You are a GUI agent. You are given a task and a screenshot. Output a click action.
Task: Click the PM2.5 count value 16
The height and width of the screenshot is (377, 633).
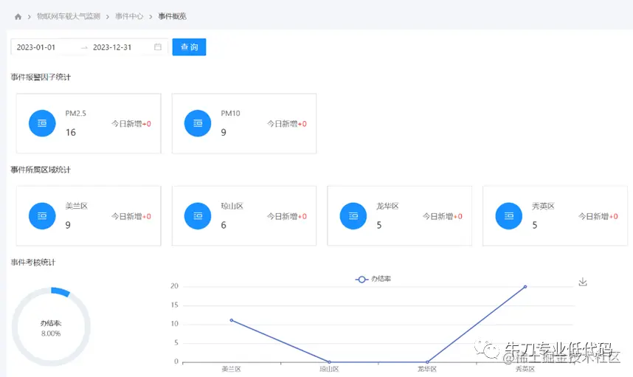pyautogui.click(x=71, y=132)
